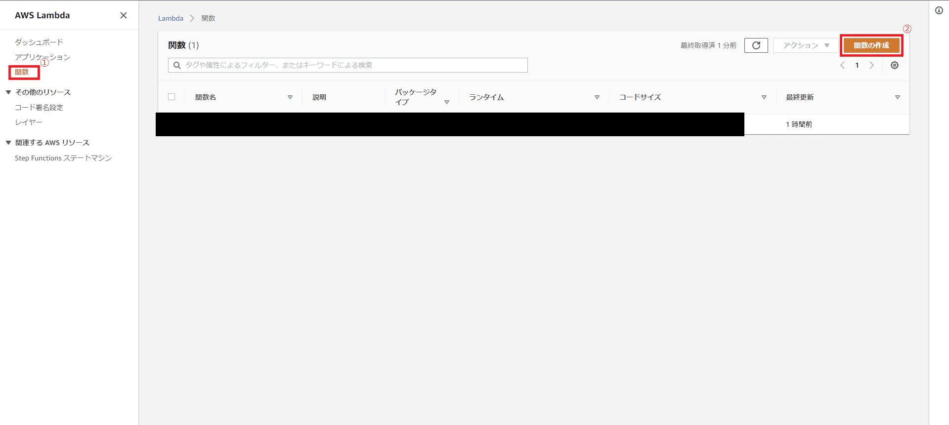Screen dimensions: 949x425
Task: Go to next page of functions
Action: click(872, 65)
